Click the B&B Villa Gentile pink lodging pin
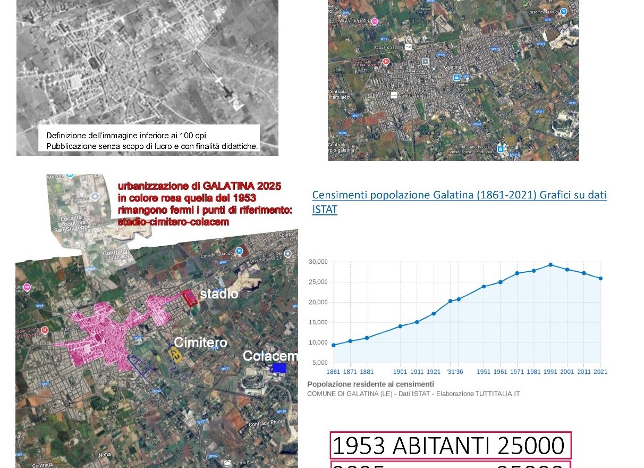The image size is (644, 468). click(x=374, y=21)
